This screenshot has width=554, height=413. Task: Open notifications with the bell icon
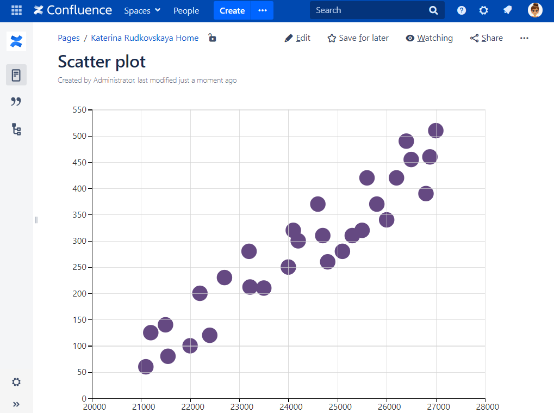click(x=507, y=10)
